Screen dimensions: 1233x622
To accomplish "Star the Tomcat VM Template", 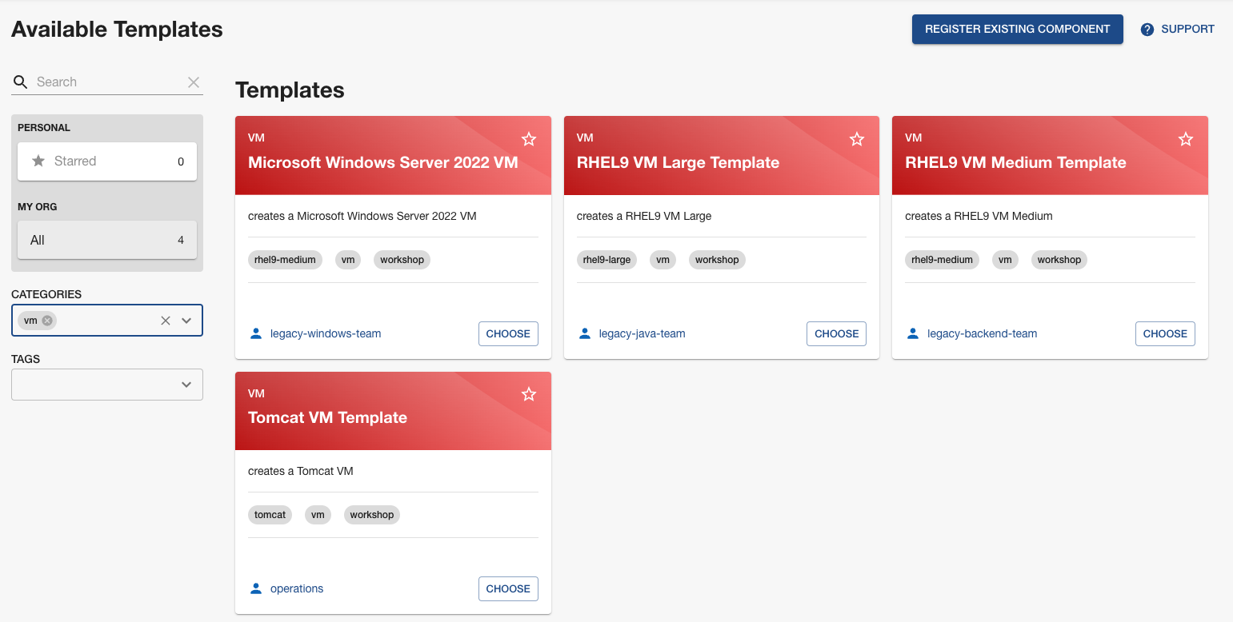I will click(529, 394).
